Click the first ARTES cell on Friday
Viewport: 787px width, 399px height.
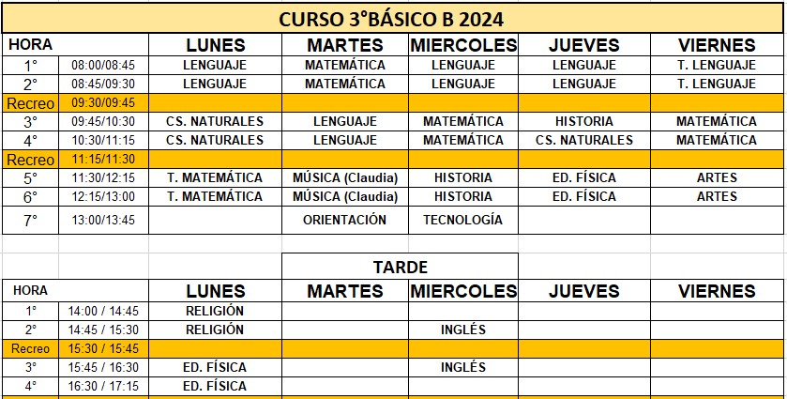pos(717,177)
